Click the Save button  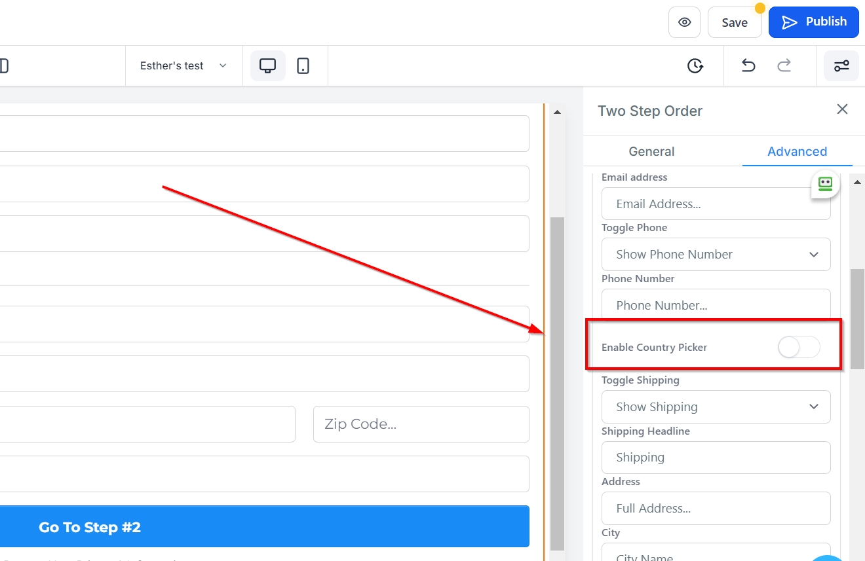click(x=734, y=22)
